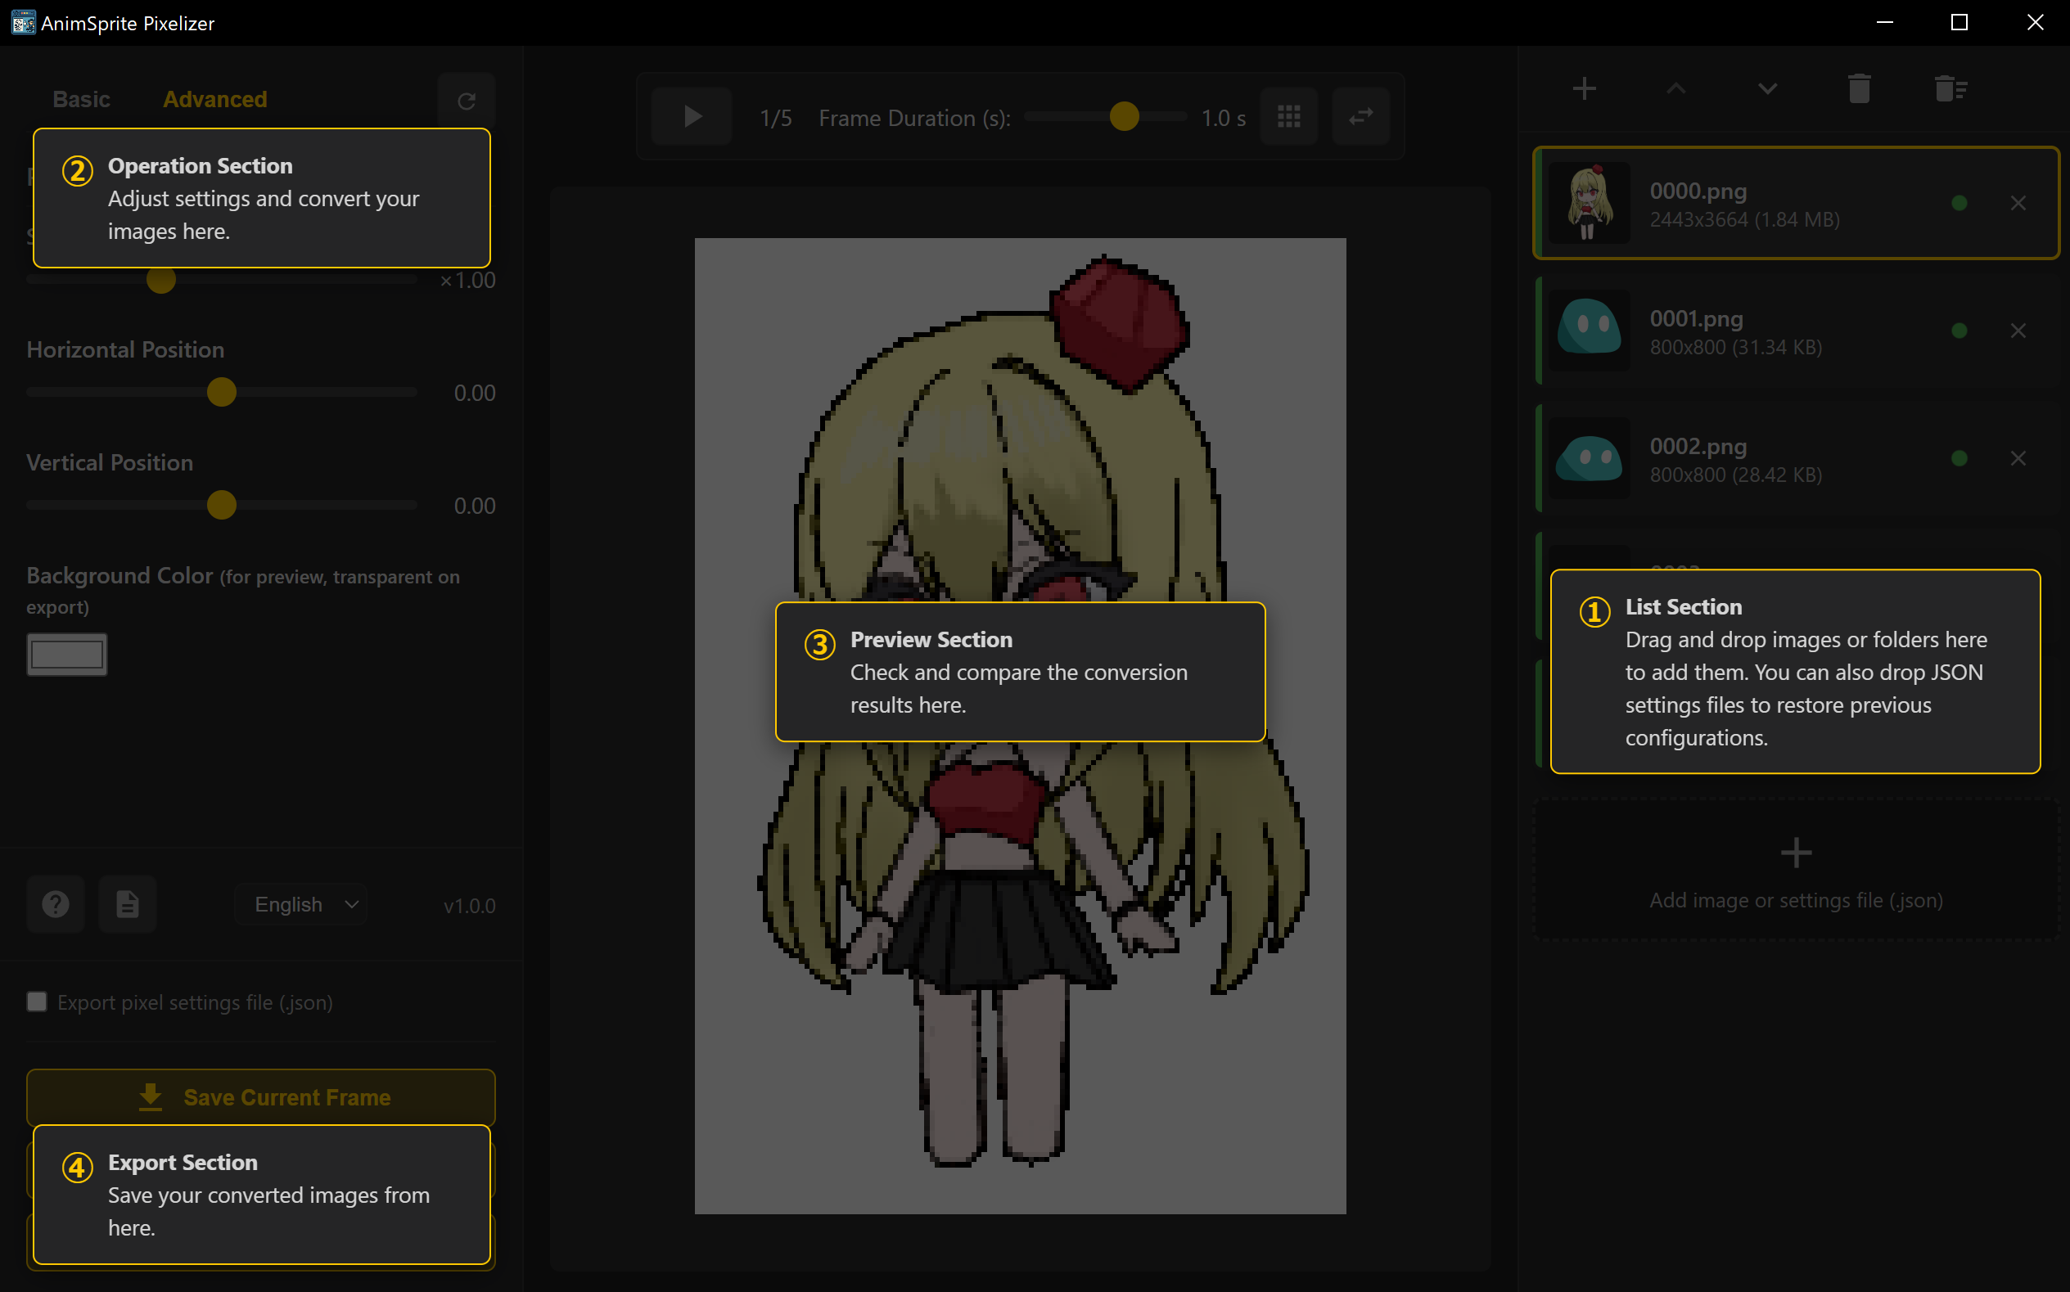
Task: Click the reset settings refresh icon
Action: pos(466,101)
